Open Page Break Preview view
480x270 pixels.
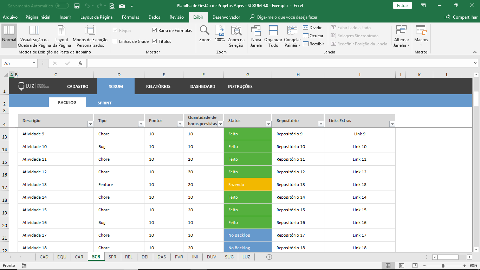(x=34, y=31)
